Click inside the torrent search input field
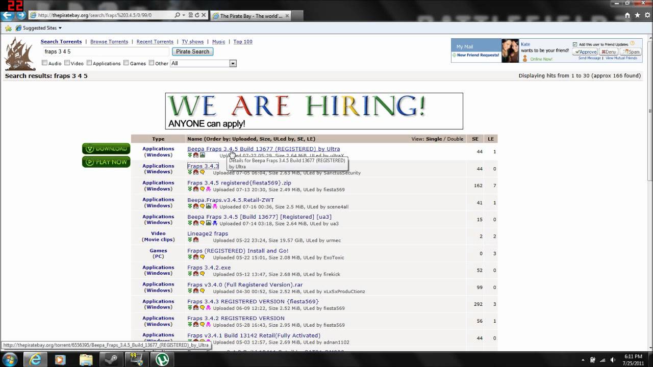 pos(105,51)
